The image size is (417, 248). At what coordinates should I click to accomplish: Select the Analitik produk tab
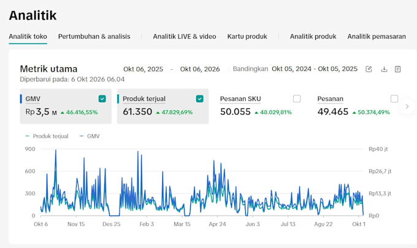click(313, 36)
